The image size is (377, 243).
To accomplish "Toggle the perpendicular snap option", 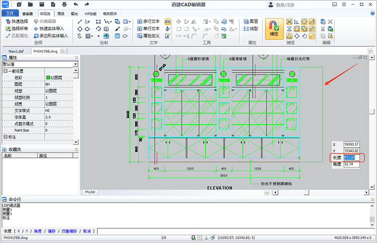I will [297, 22].
